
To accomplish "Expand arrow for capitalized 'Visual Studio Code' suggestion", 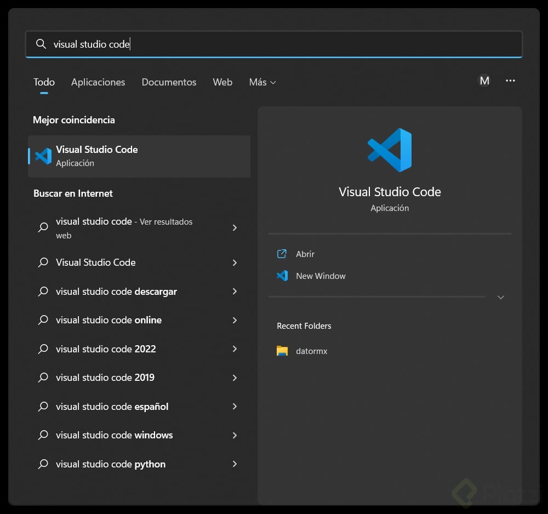I will pyautogui.click(x=235, y=263).
